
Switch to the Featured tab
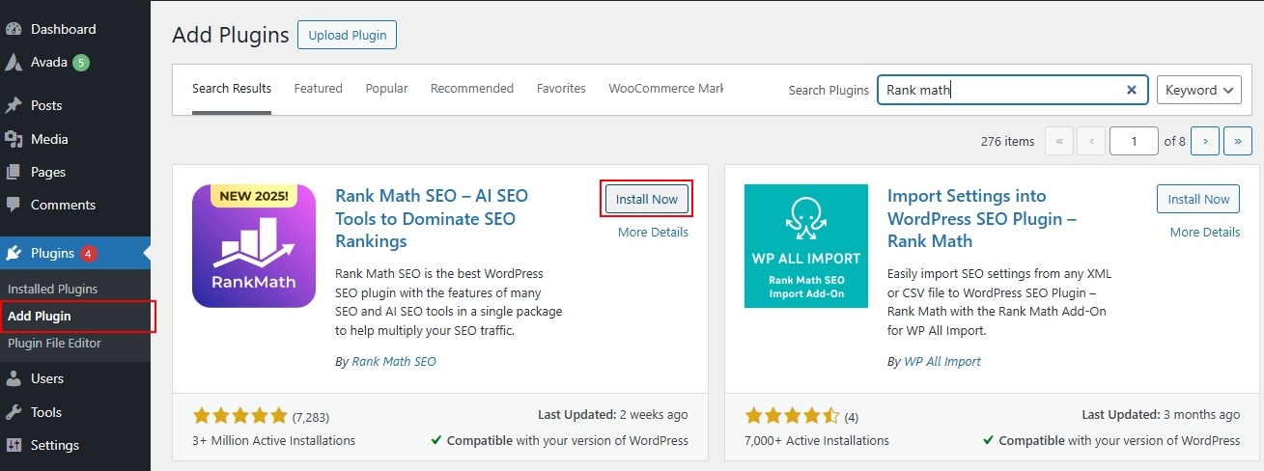[318, 88]
